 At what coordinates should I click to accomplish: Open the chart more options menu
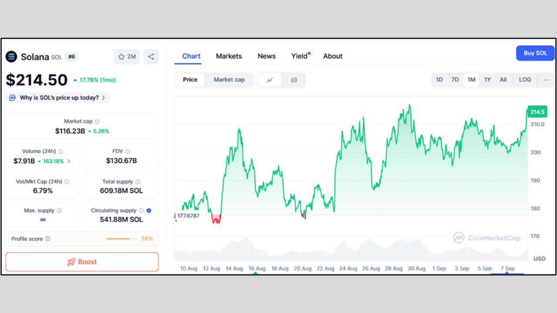tap(547, 80)
